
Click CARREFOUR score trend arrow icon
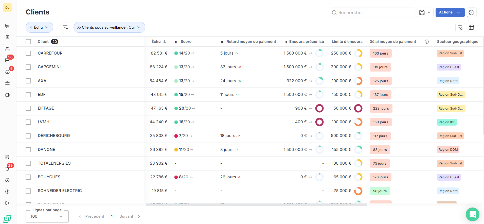(x=193, y=53)
